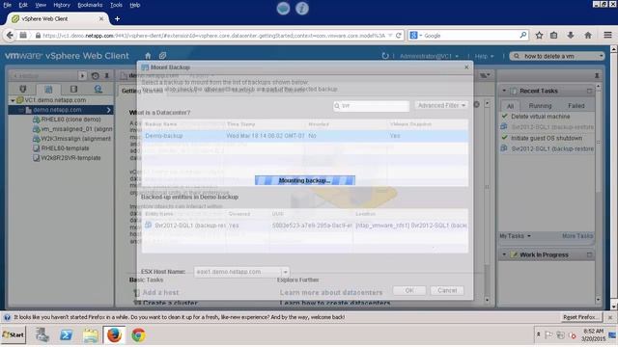The width and height of the screenshot is (618, 347).
Task: Reload the page using the refresh icon
Action: (x=399, y=36)
